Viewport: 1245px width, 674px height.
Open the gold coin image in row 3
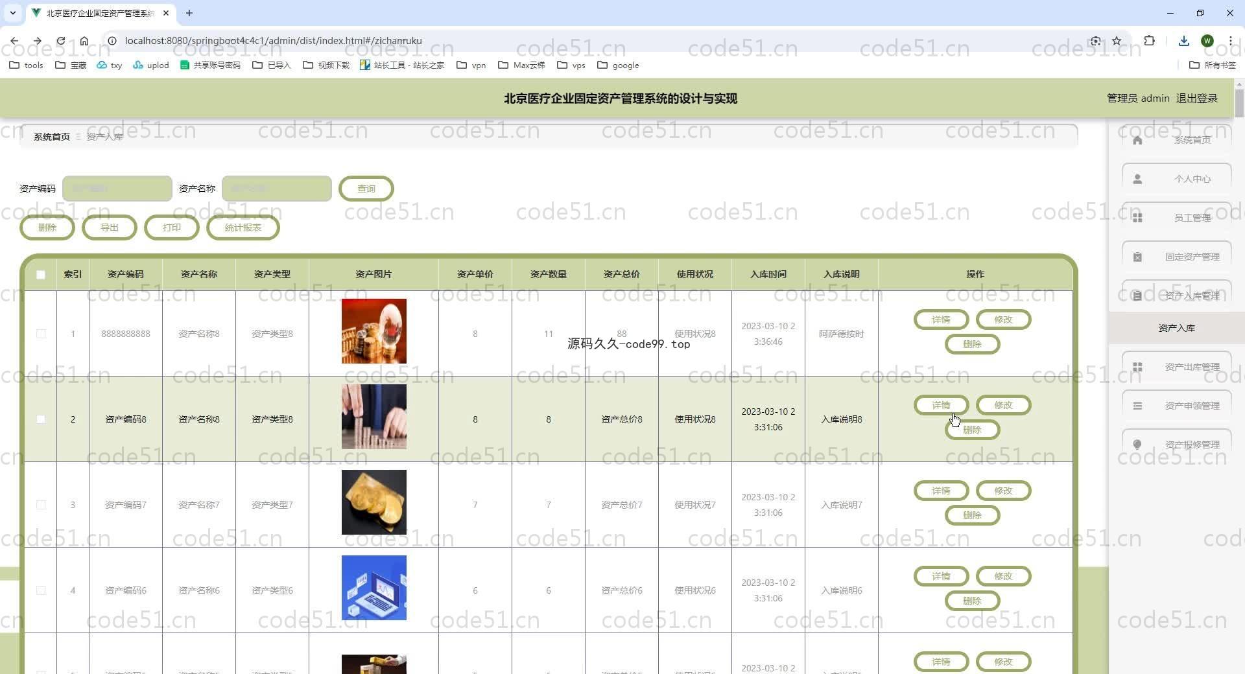[x=374, y=502]
